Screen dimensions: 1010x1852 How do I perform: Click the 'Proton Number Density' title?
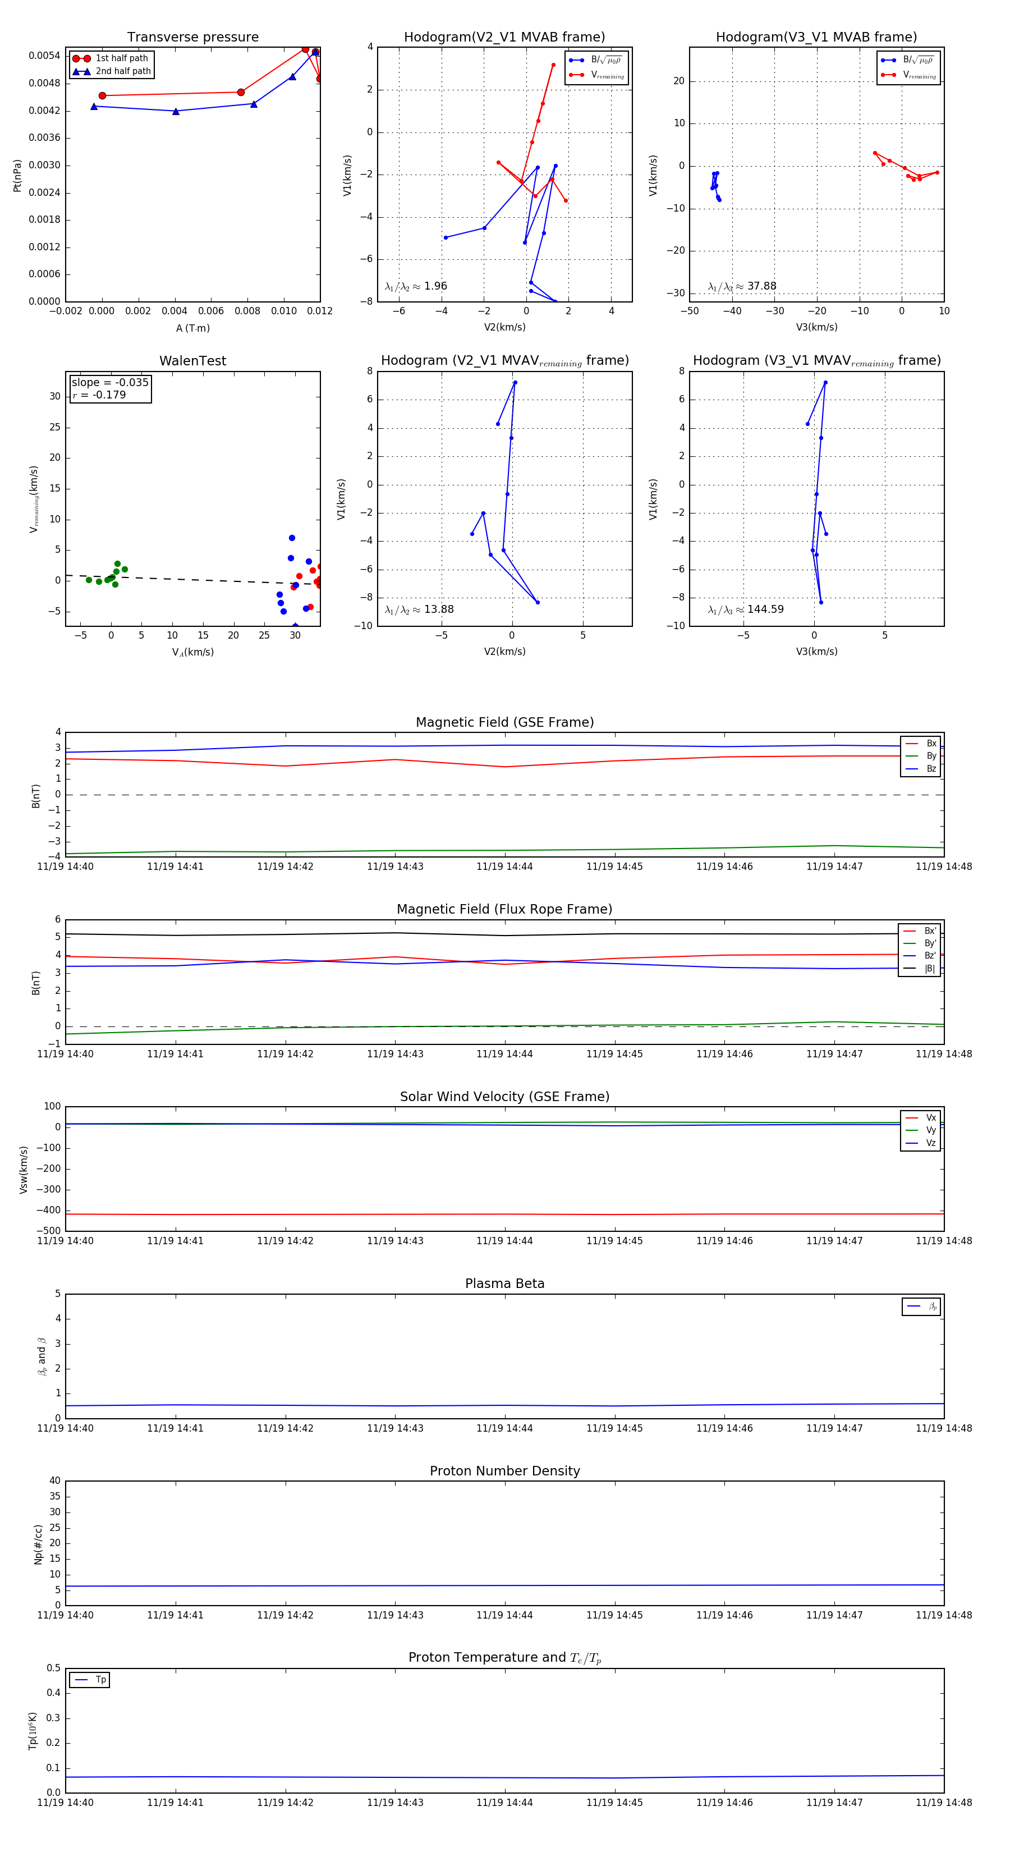pos(504,1471)
